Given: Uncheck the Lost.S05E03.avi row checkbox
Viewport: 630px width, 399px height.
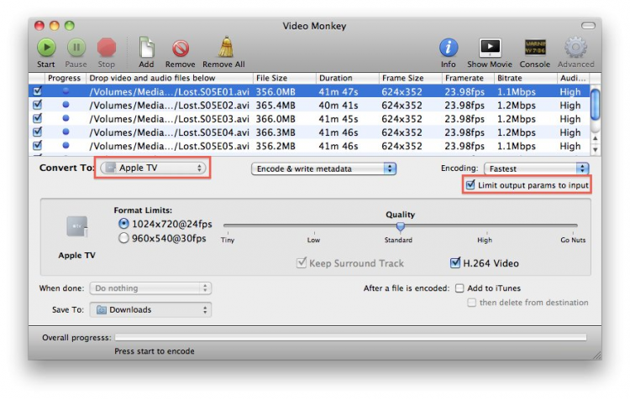Looking at the screenshot, I should tap(37, 118).
